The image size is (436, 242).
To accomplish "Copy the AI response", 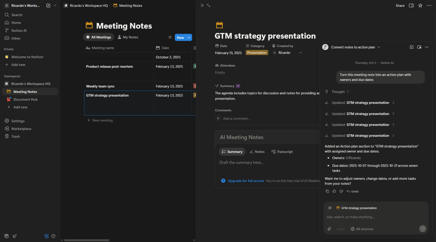I will pyautogui.click(x=327, y=191).
